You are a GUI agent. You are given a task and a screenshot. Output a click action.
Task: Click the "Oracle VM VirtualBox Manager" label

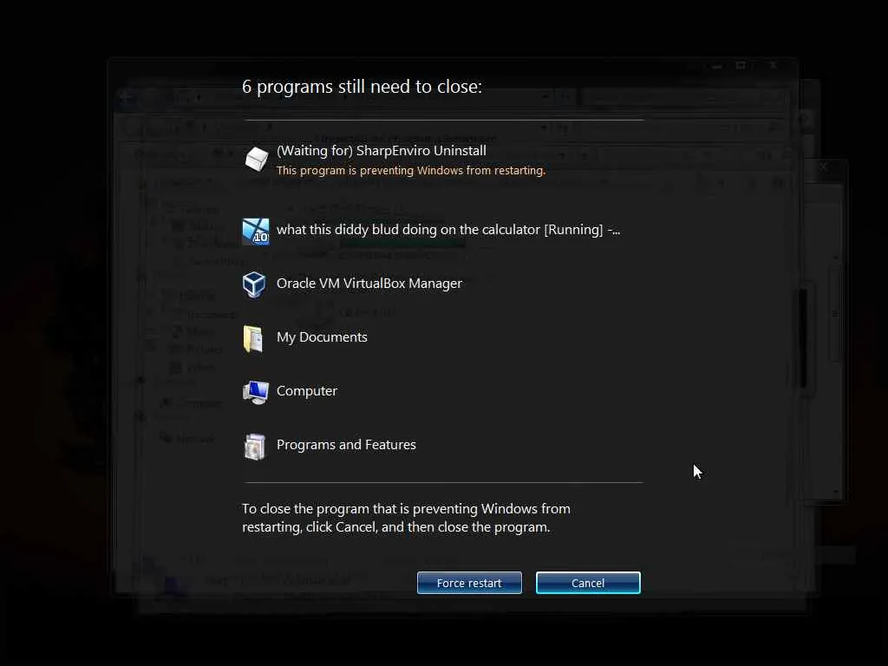click(x=369, y=284)
